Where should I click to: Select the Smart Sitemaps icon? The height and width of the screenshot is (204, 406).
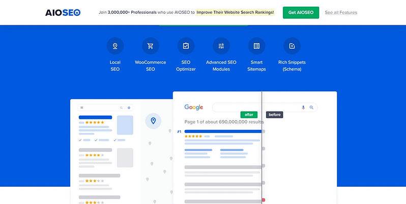point(256,46)
